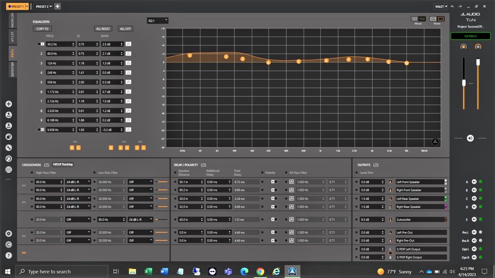Open the list icon in the left sidebar

coord(9,169)
